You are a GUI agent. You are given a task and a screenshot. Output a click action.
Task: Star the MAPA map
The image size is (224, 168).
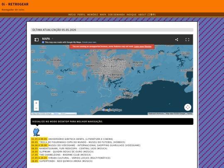tap(52, 39)
